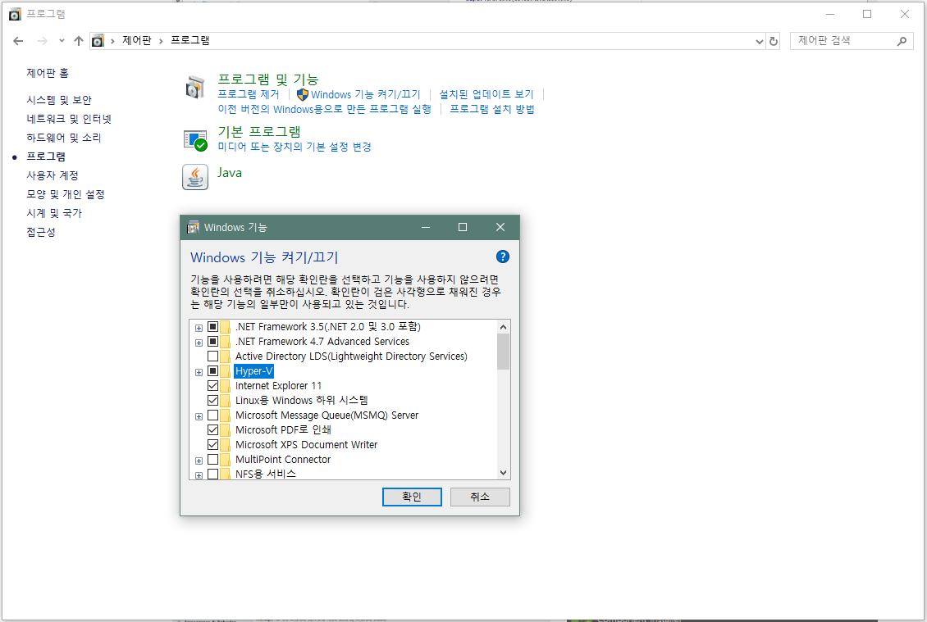Click the back arrow in navigation bar
927x622 pixels.
(x=18, y=41)
